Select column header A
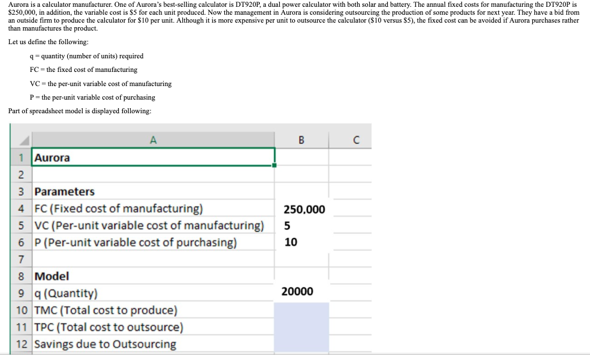Image resolution: width=590 pixels, height=355 pixels. click(x=153, y=139)
